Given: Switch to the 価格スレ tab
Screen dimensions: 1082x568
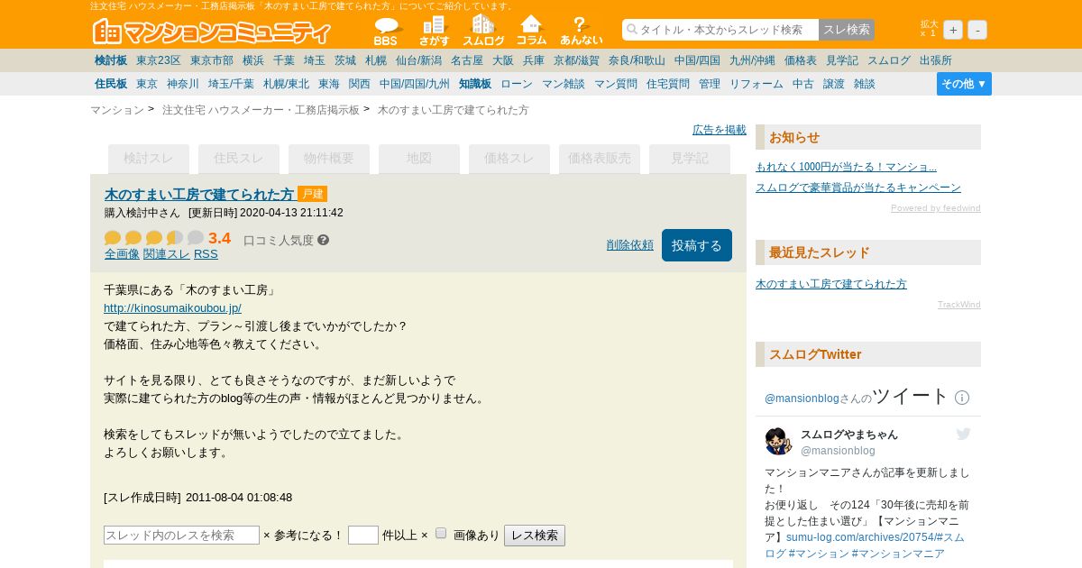Looking at the screenshot, I should pos(509,159).
